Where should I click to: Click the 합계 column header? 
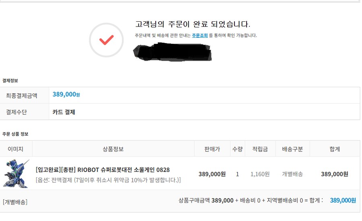pos(335,149)
